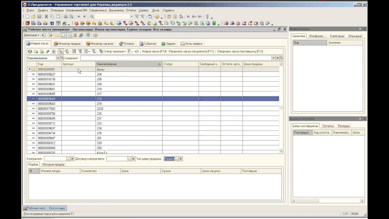
Task: Click the Add new group folder icon
Action: click(x=36, y=51)
